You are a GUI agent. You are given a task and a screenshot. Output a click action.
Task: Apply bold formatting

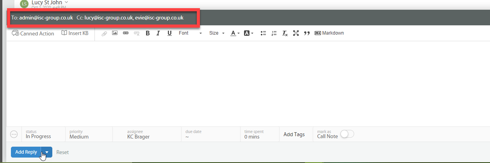148,33
